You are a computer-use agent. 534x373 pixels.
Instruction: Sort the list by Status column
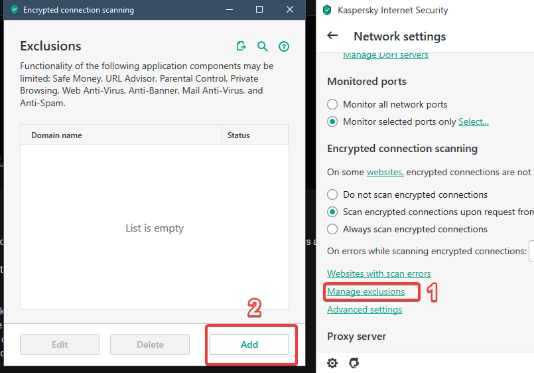pos(239,135)
